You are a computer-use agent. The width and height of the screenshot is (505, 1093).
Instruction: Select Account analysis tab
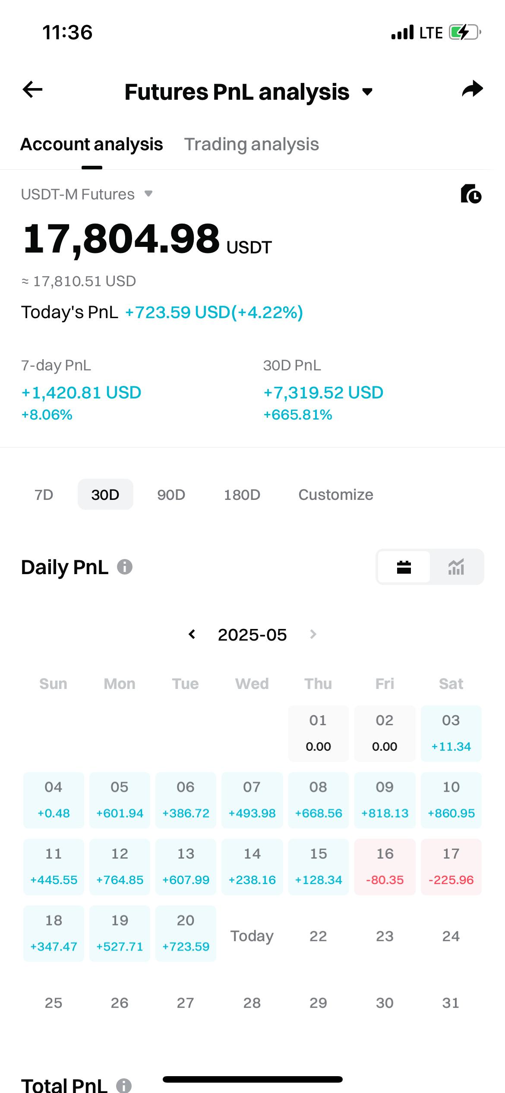point(92,144)
